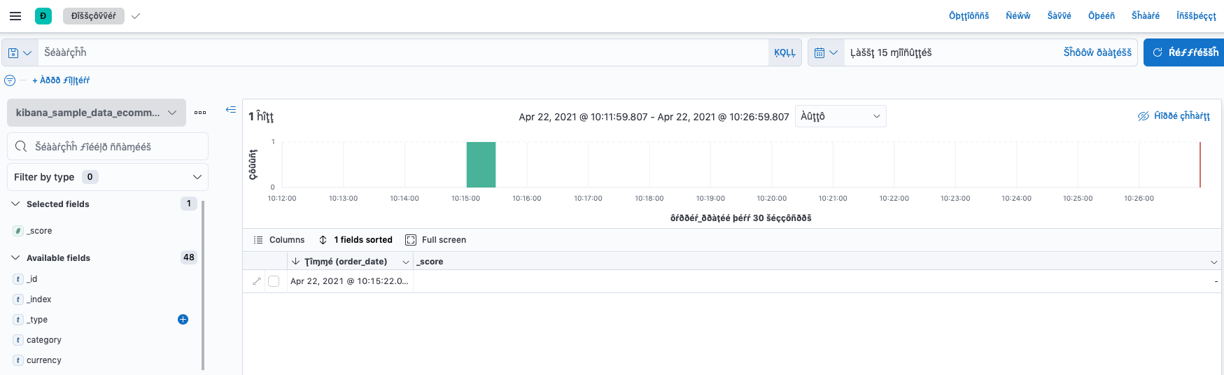Click Share in the top bar
The image size is (1224, 375).
coord(1146,16)
